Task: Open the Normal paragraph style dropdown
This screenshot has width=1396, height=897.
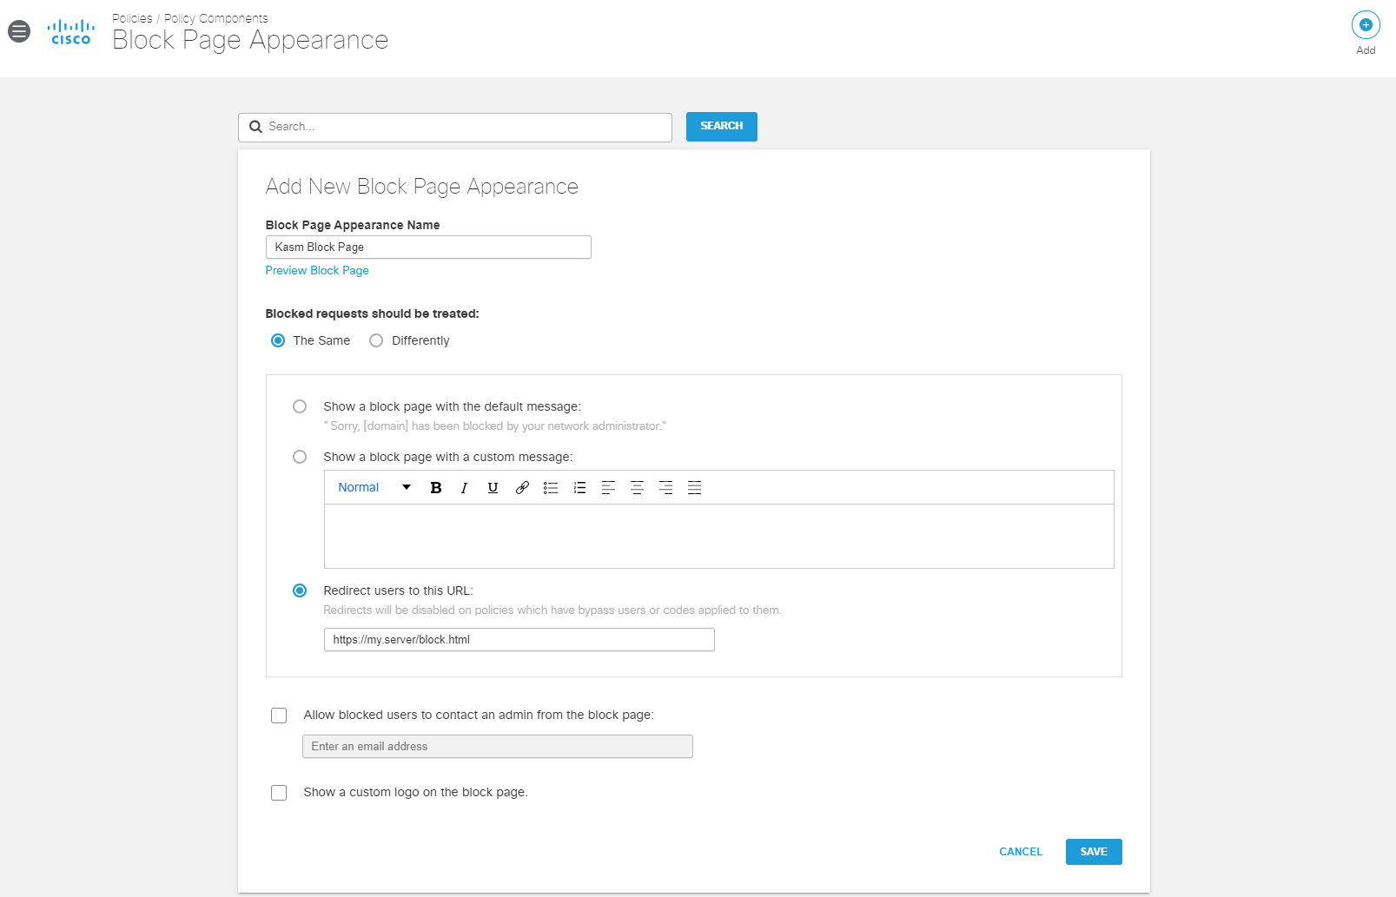Action: [372, 487]
